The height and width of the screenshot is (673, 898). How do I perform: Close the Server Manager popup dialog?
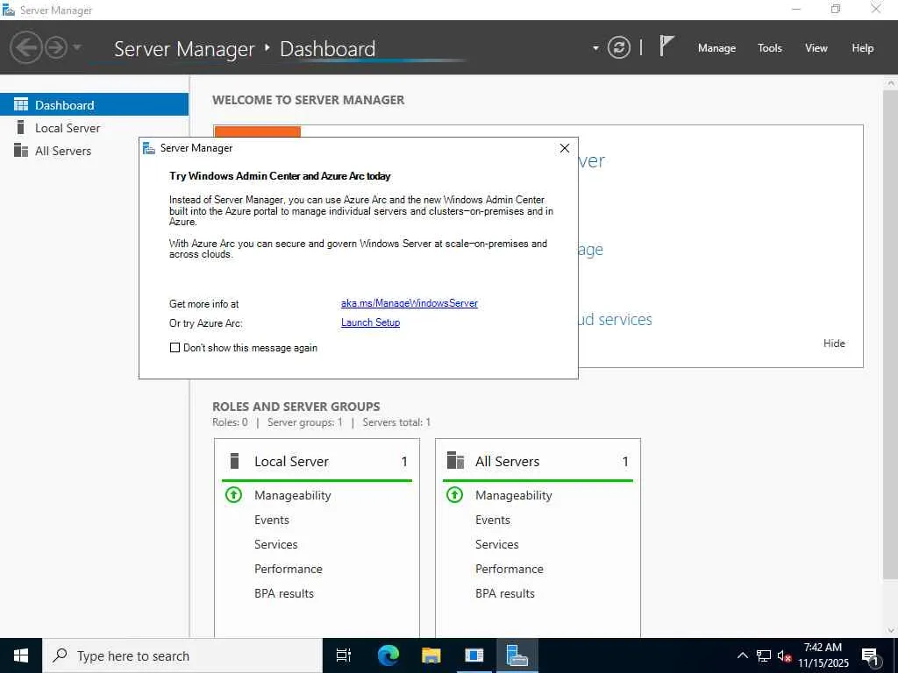(x=564, y=148)
